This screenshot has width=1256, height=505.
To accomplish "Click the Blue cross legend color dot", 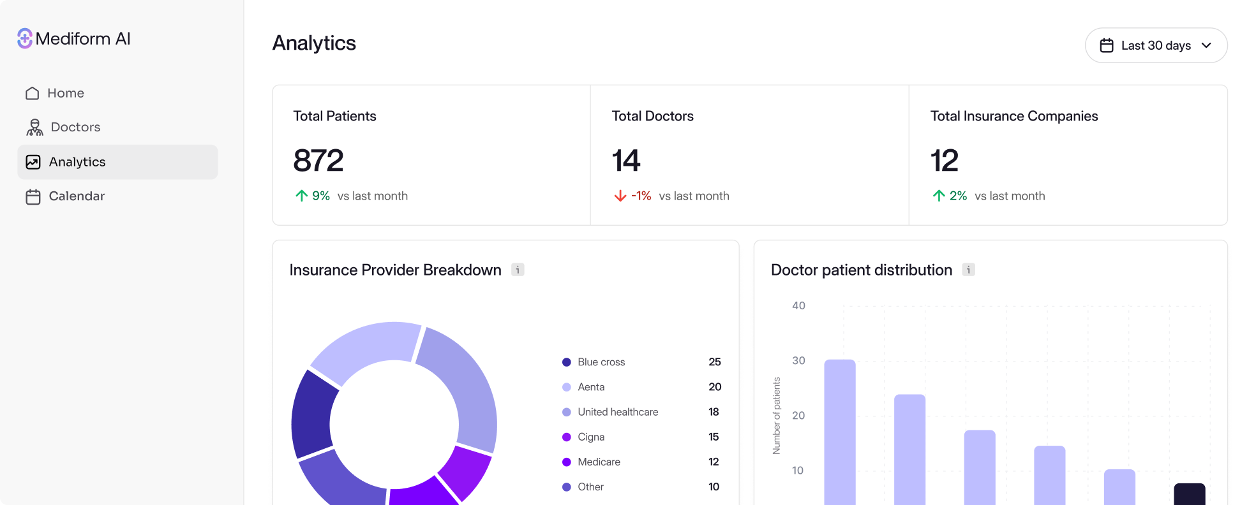I will [566, 362].
